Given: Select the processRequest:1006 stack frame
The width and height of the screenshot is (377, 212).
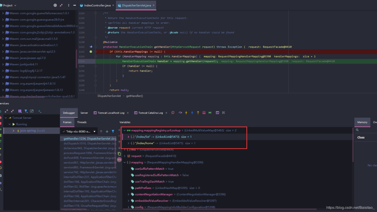Looking at the screenshot, I should 88,153.
